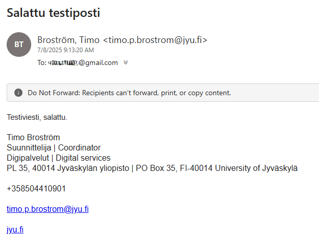This screenshot has height=238, width=319.
Task: Open the timo.p.brostrom@jyu.fi signature link
Action: (x=48, y=209)
